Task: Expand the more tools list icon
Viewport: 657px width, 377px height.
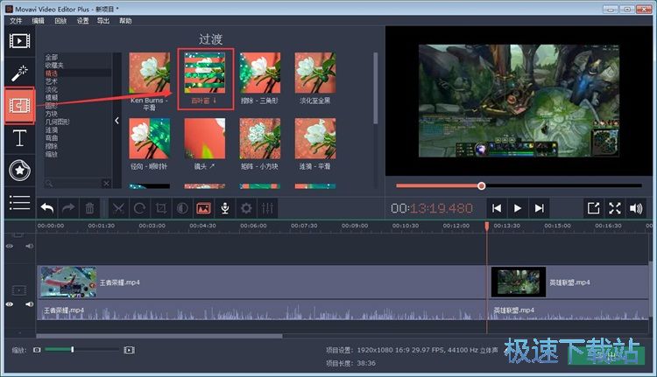Action: click(19, 202)
